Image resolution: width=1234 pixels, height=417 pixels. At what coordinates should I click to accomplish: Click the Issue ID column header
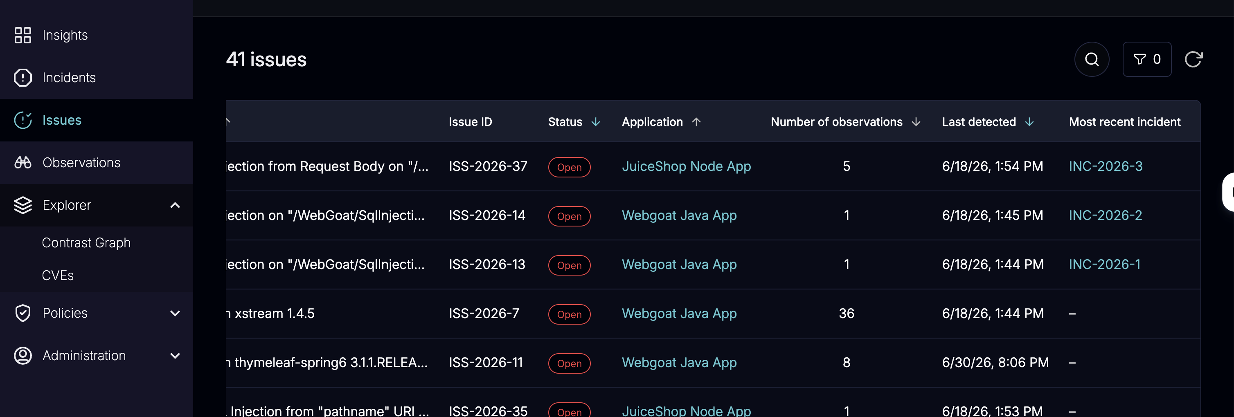point(470,122)
